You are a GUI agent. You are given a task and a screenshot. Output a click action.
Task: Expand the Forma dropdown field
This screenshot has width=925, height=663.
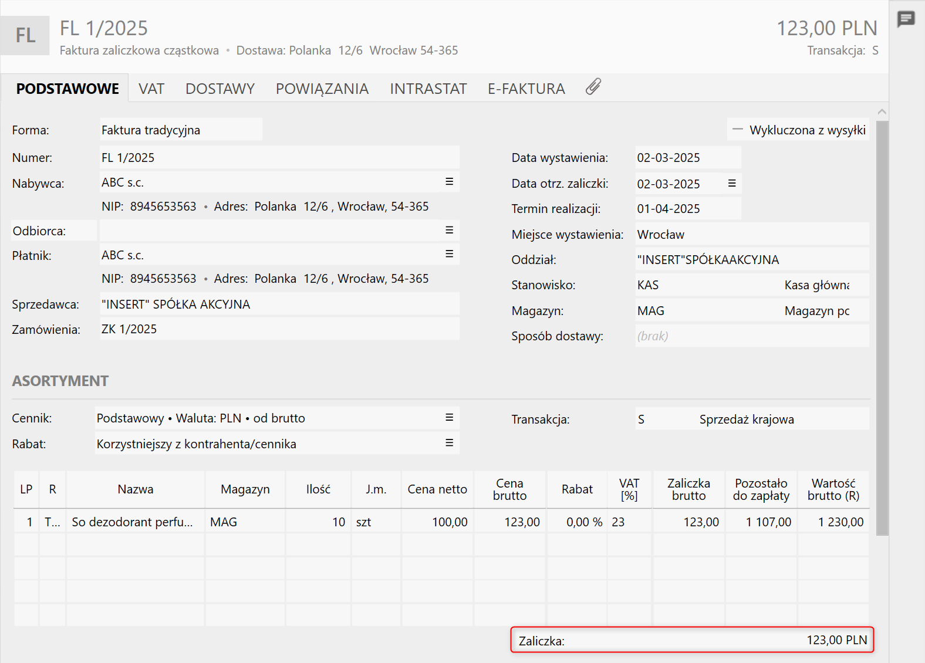click(181, 130)
